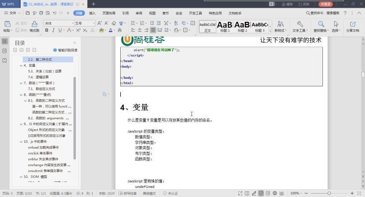The image size is (365, 197).
Task: Click the zoom in plus button
Action: click(352, 193)
